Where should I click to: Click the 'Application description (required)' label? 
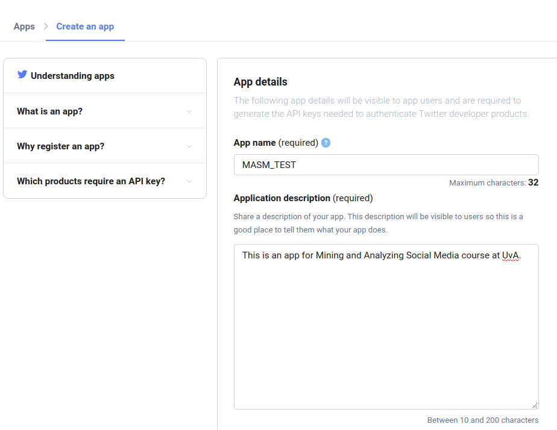[303, 198]
